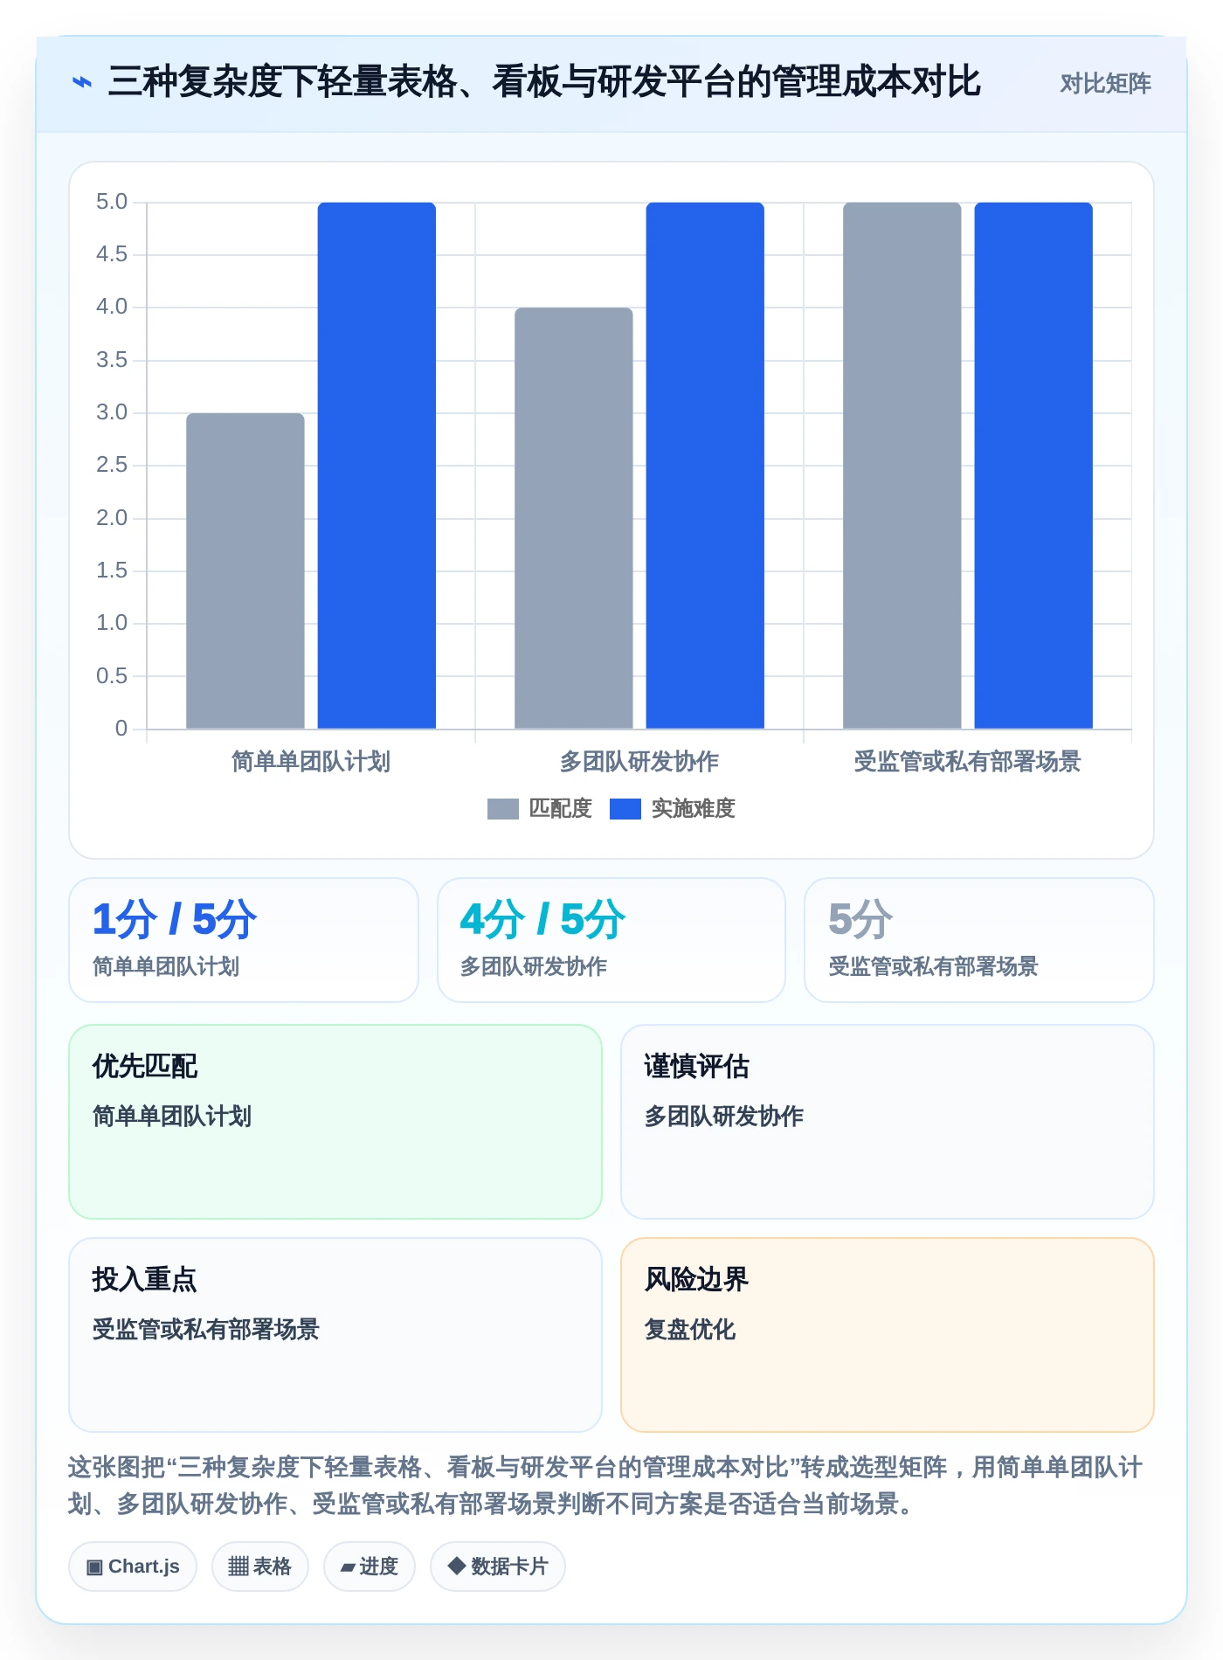Click the 对比矩阵 label in the header
1223x1660 pixels.
1105,84
